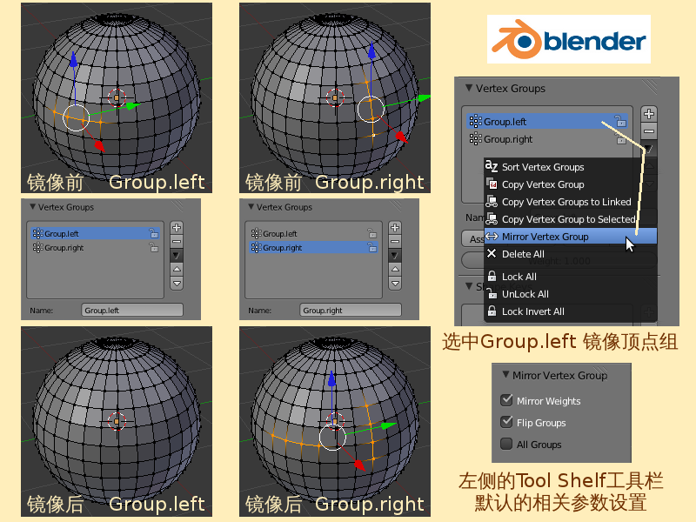Click the 镜像前 Group.right sphere viewport
Viewport: 696px width, 522px height.
coord(335,97)
